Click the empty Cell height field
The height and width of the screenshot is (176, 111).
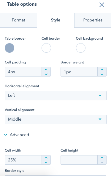tap(79, 160)
